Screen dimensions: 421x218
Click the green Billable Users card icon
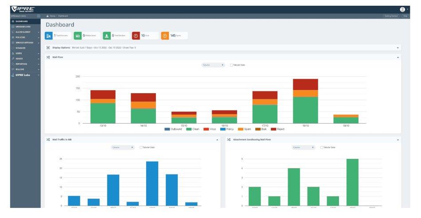pyautogui.click(x=78, y=36)
